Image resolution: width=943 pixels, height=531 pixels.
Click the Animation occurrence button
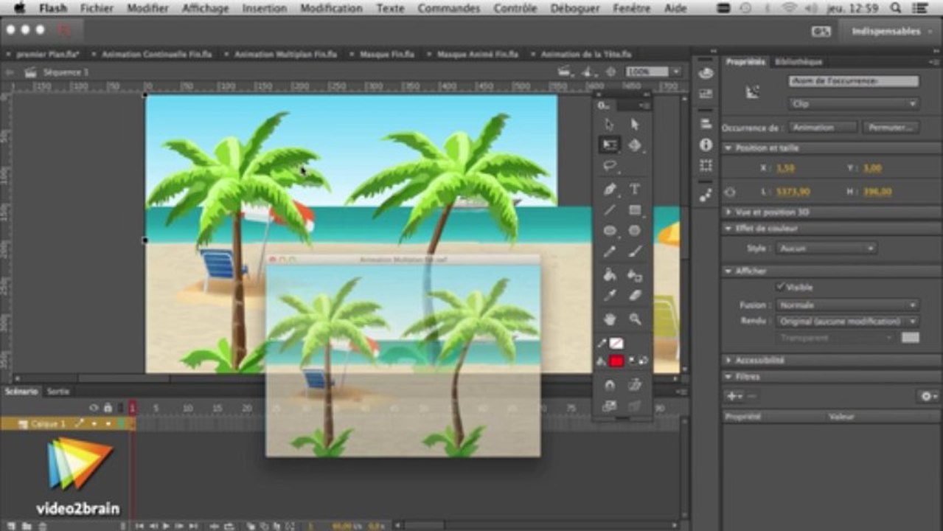click(823, 128)
